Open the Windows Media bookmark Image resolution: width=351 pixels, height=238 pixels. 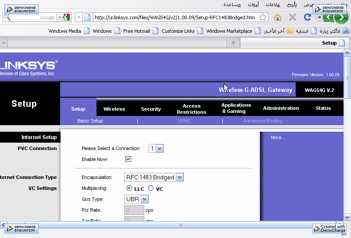pos(69,31)
